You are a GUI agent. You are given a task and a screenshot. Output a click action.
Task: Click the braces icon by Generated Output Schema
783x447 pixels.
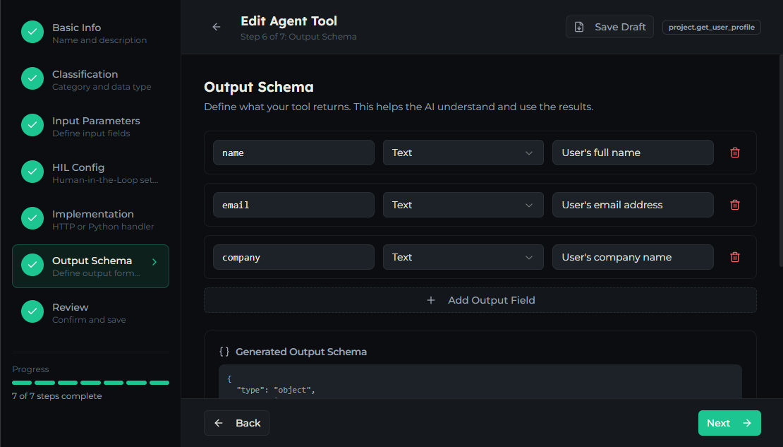click(x=224, y=352)
